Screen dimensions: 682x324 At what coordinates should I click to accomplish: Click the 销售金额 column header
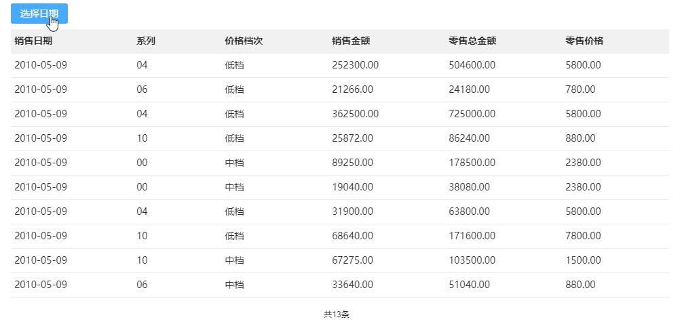tap(351, 41)
